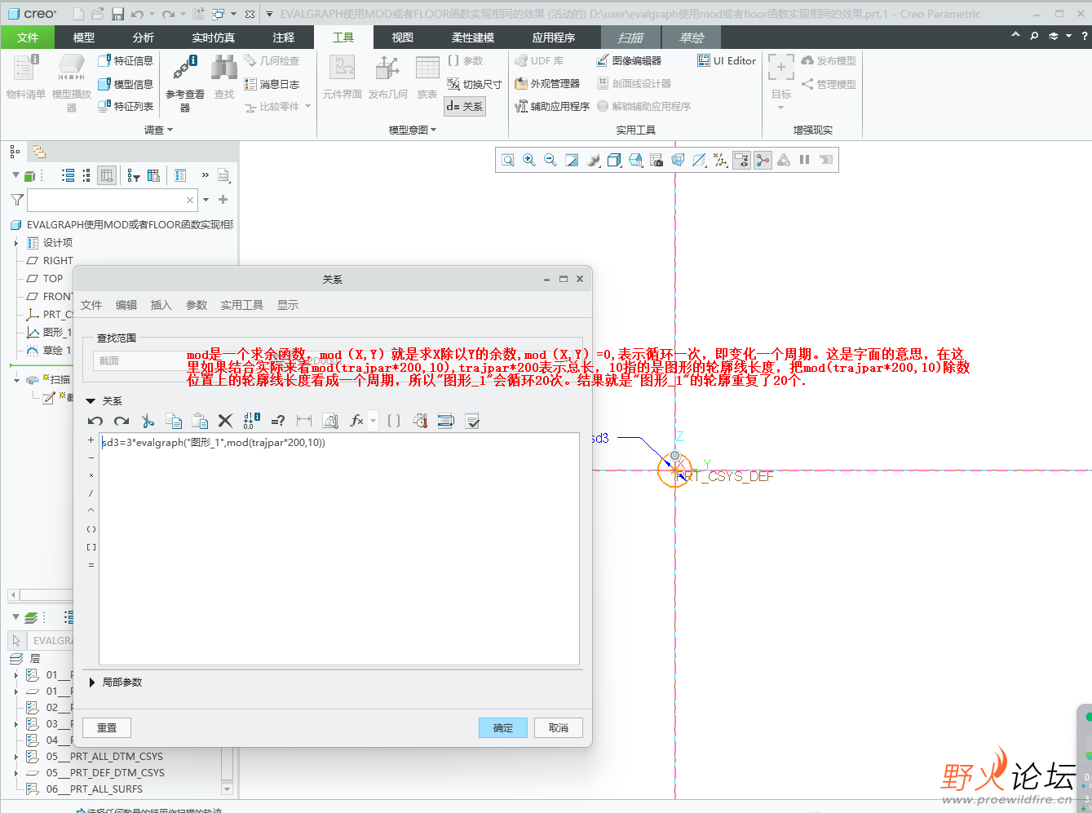The width and height of the screenshot is (1092, 813).
Task: Open the Saved Orientations cube icon
Action: pos(635,160)
